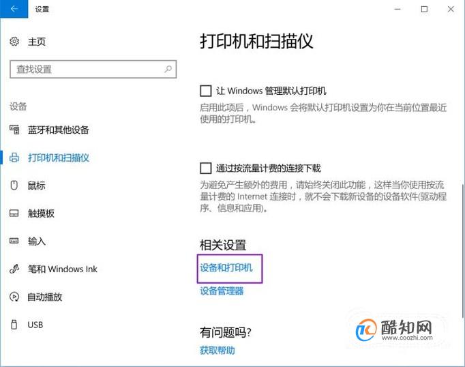Enable 让 Windows 管理默认打印机 checkbox
The height and width of the screenshot is (367, 465).
point(205,91)
